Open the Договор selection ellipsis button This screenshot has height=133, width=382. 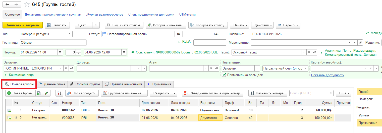coord(133,68)
